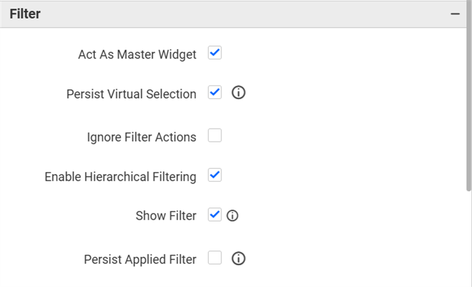Click the Act As Master Widget label
472x287 pixels.
(137, 55)
